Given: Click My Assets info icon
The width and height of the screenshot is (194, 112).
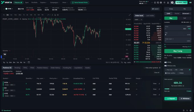Looking at the screenshot, I should click(183, 86).
